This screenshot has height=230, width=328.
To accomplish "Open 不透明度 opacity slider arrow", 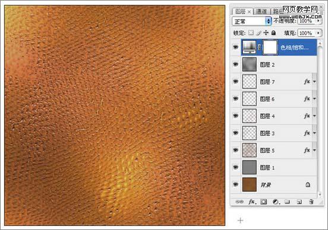I will click(318, 21).
